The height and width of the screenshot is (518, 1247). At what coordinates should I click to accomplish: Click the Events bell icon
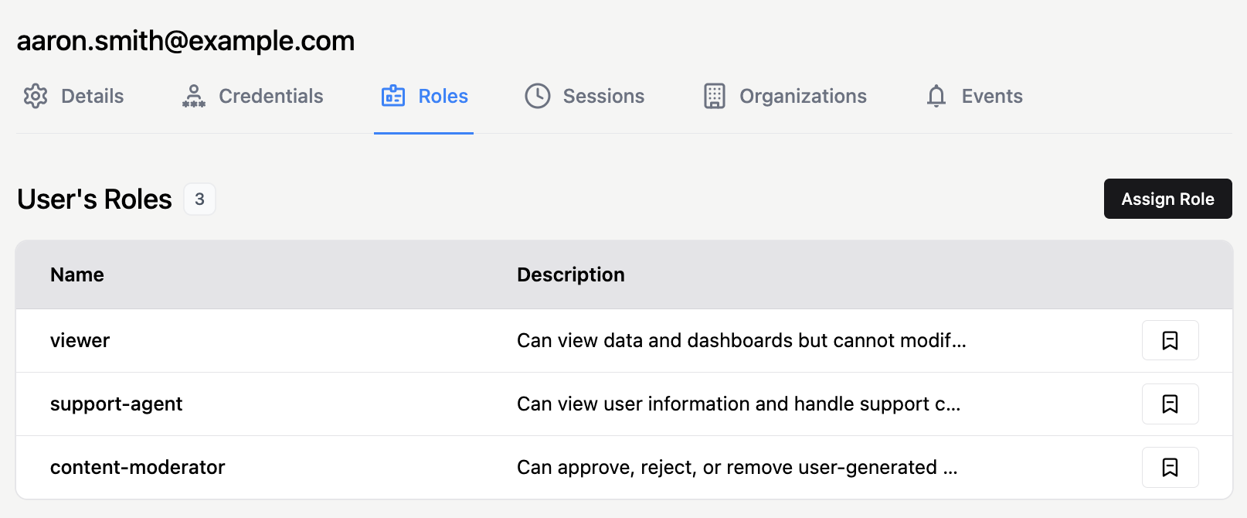point(936,96)
